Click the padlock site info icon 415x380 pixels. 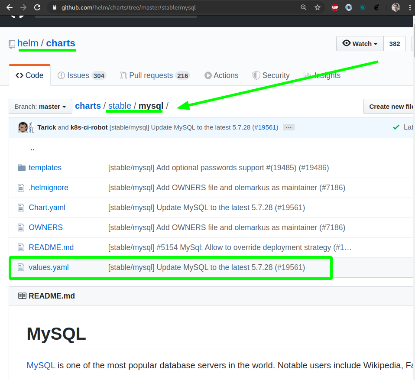[x=55, y=7]
